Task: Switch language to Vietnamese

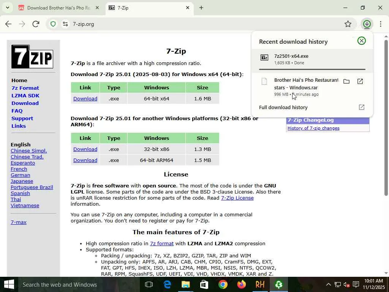Action: (x=25, y=206)
